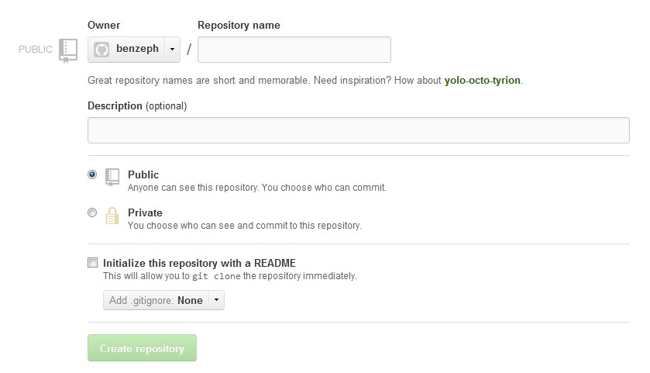Image resolution: width=650 pixels, height=373 pixels.
Task: Click the benzeph owner avatar icon
Action: click(x=101, y=50)
